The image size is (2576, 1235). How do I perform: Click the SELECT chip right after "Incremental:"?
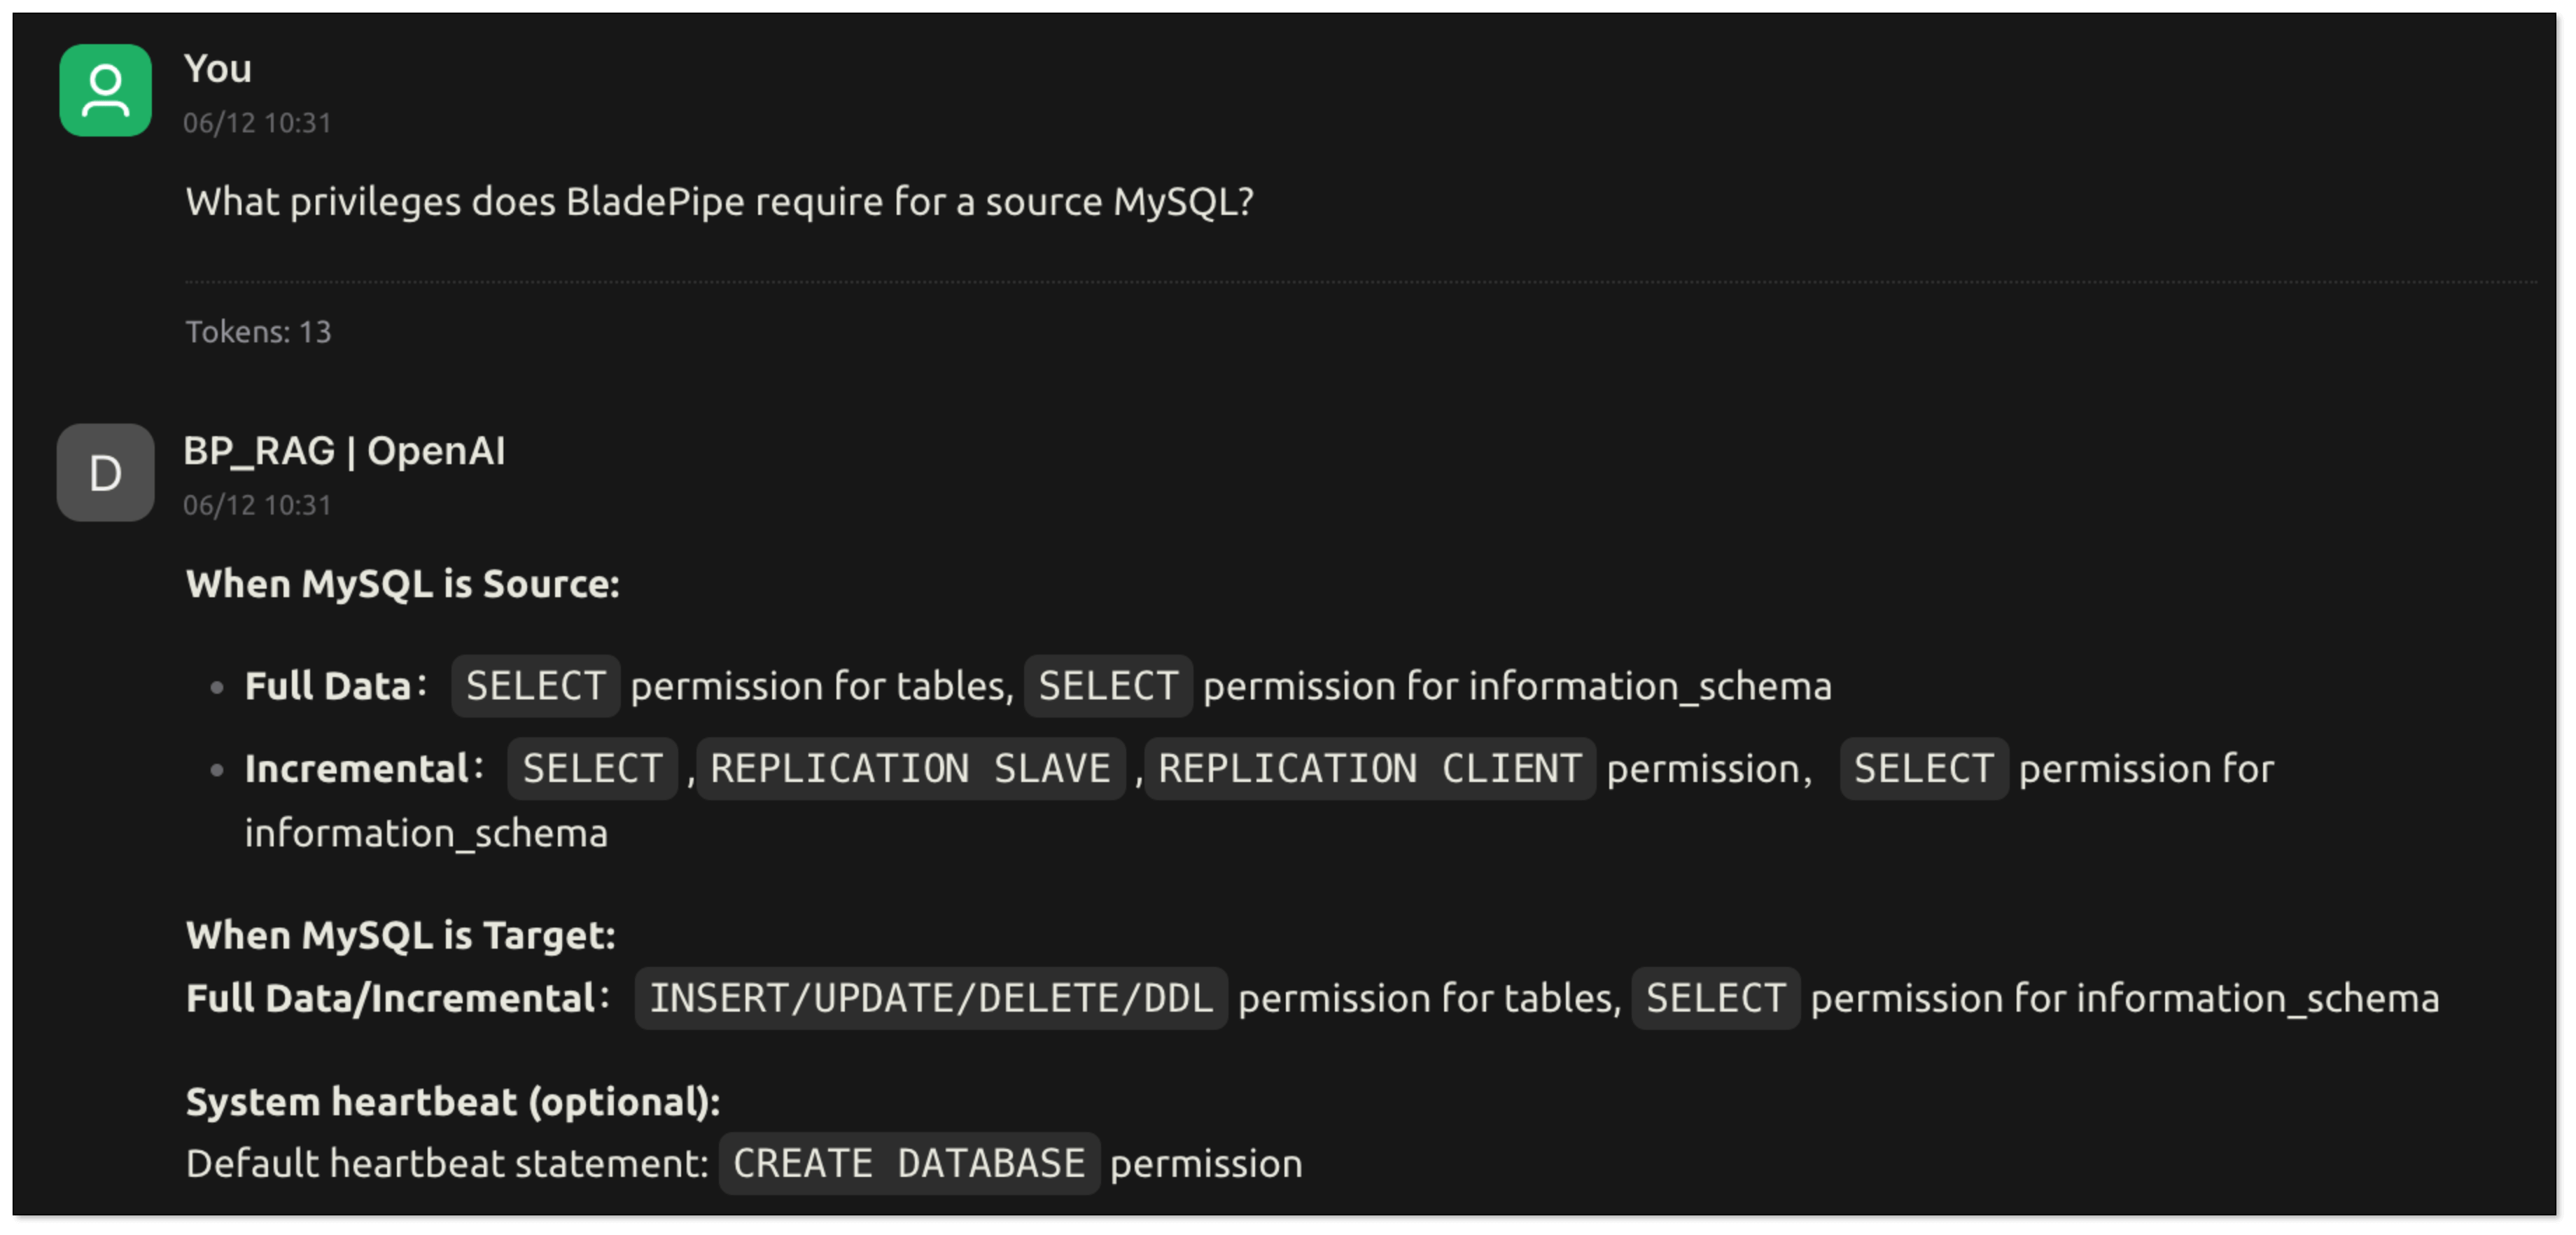coord(592,768)
